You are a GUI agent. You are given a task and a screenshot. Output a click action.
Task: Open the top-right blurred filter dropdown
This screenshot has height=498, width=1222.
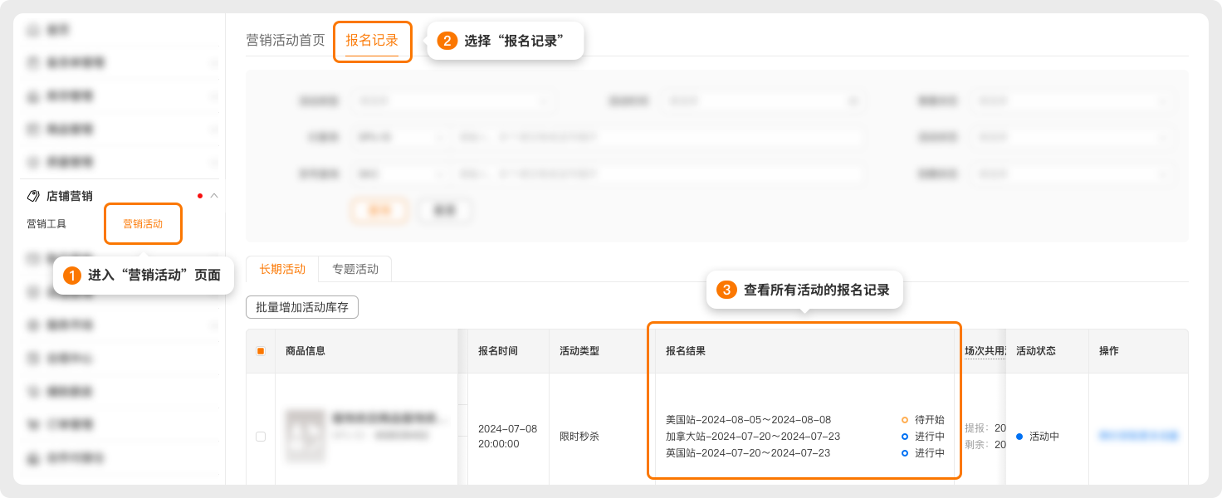pos(1074,101)
